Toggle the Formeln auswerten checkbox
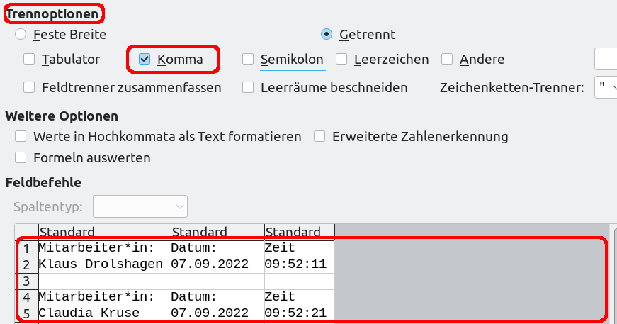The width and height of the screenshot is (617, 324). click(21, 157)
